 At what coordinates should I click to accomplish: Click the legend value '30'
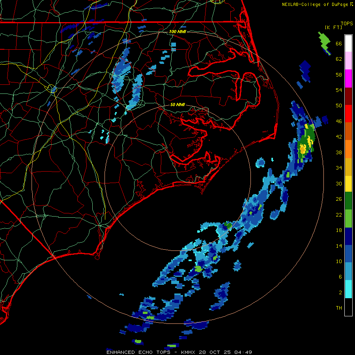339,183
